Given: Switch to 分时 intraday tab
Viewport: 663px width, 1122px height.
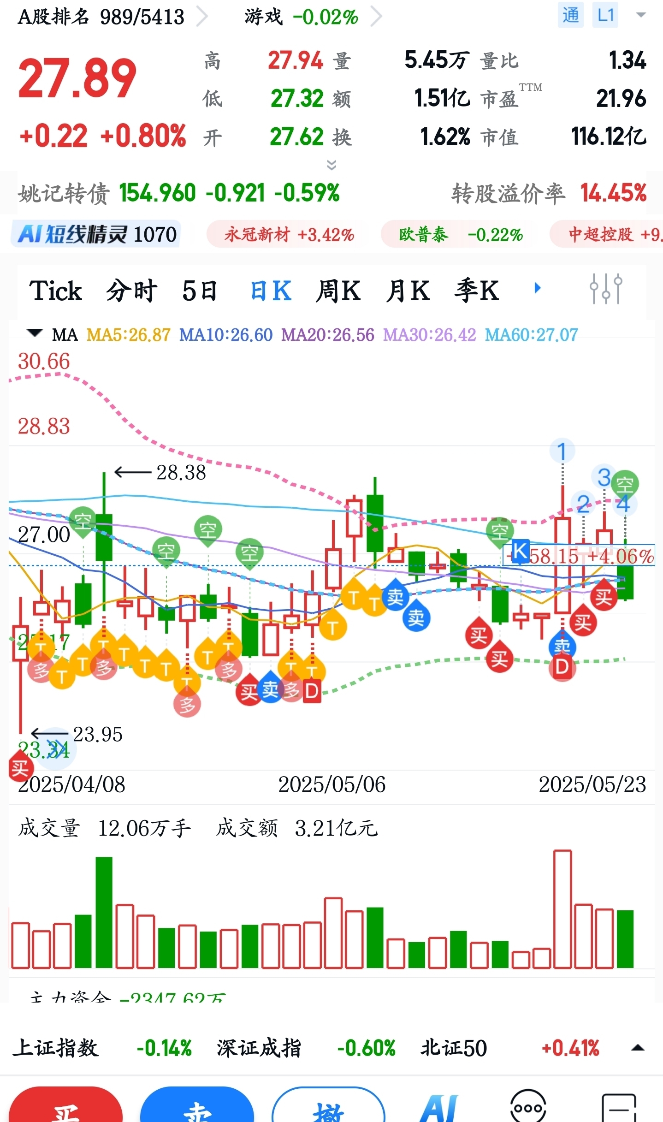Looking at the screenshot, I should pos(132,291).
